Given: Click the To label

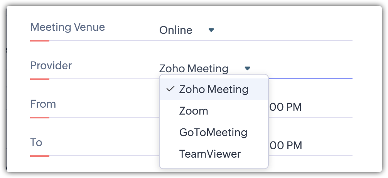Looking at the screenshot, I should (x=36, y=142).
